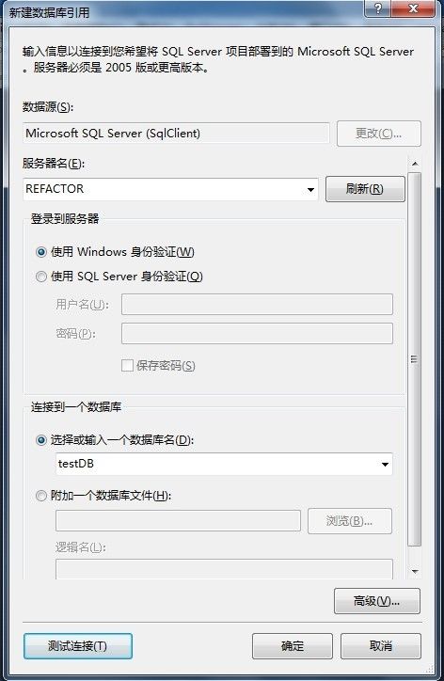The image size is (444, 681).
Task: Confirm with the 确定 button
Action: click(x=293, y=646)
